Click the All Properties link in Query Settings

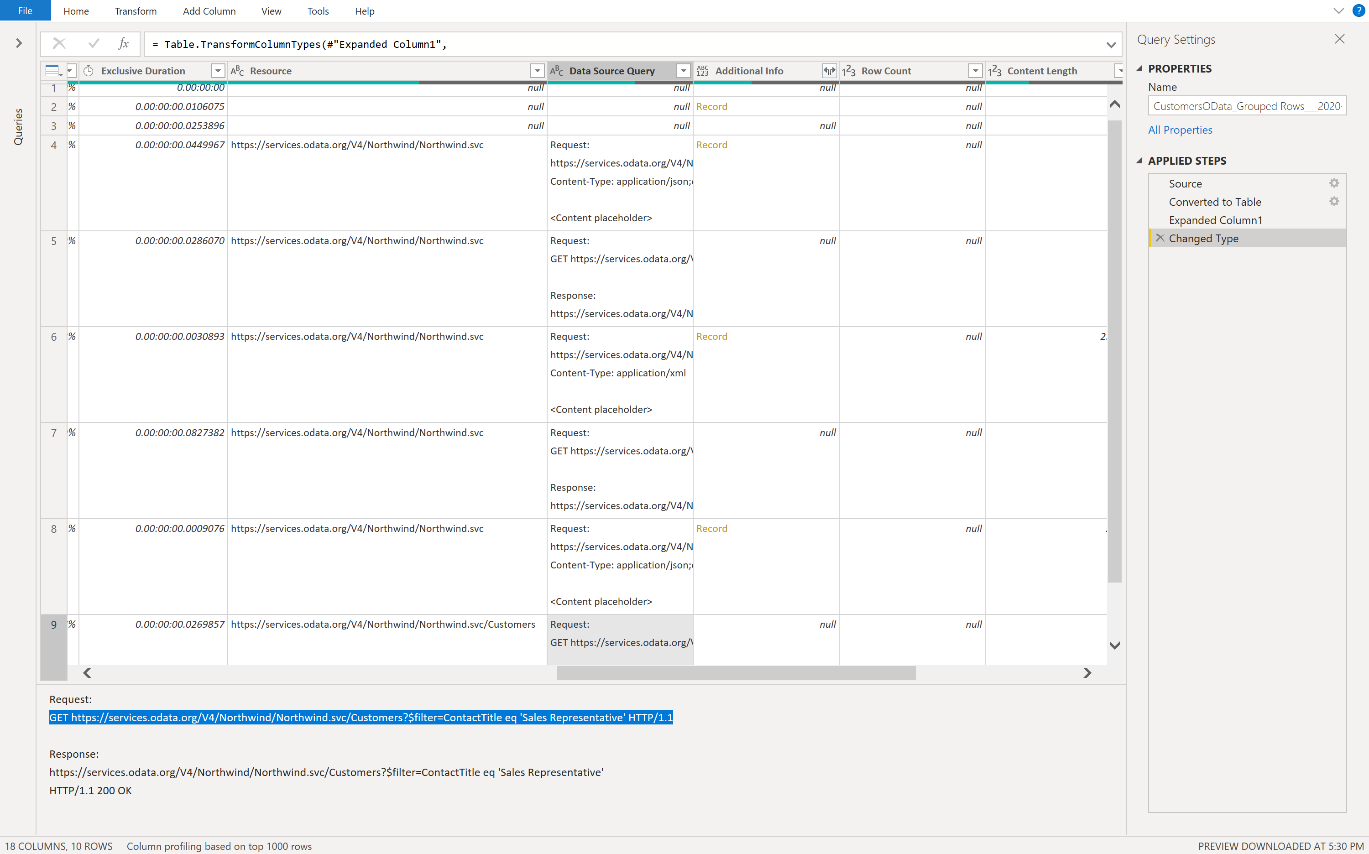click(x=1179, y=129)
